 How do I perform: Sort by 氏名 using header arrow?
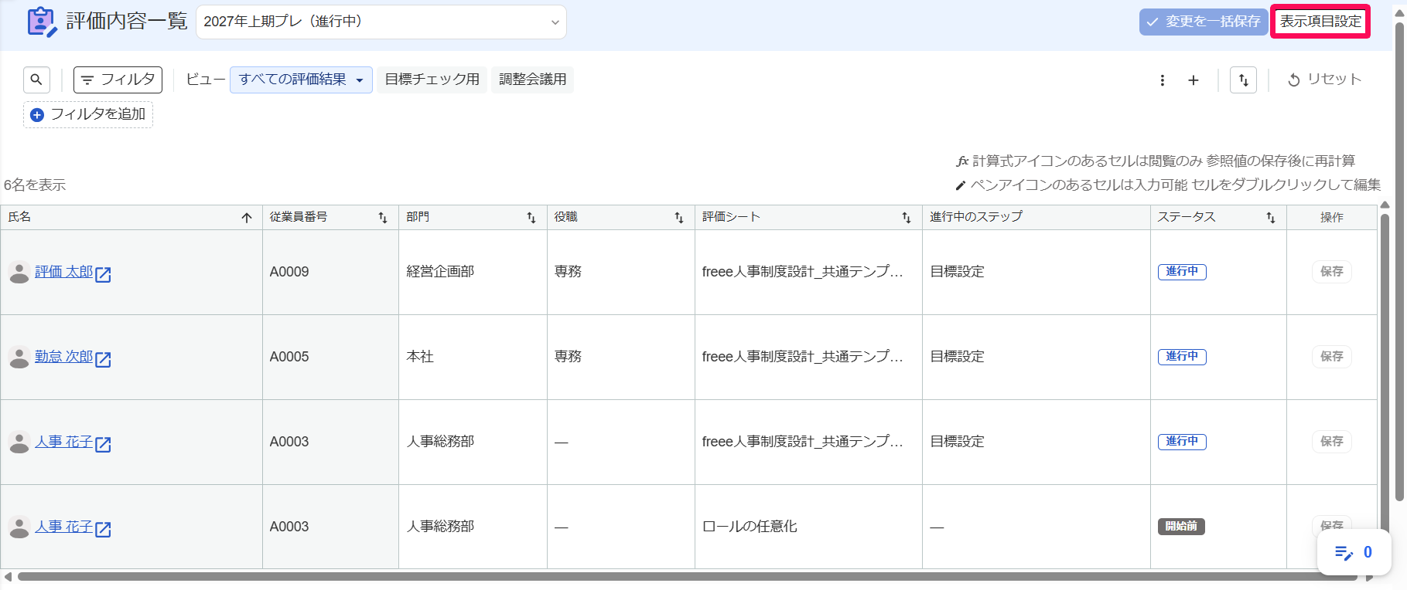247,218
